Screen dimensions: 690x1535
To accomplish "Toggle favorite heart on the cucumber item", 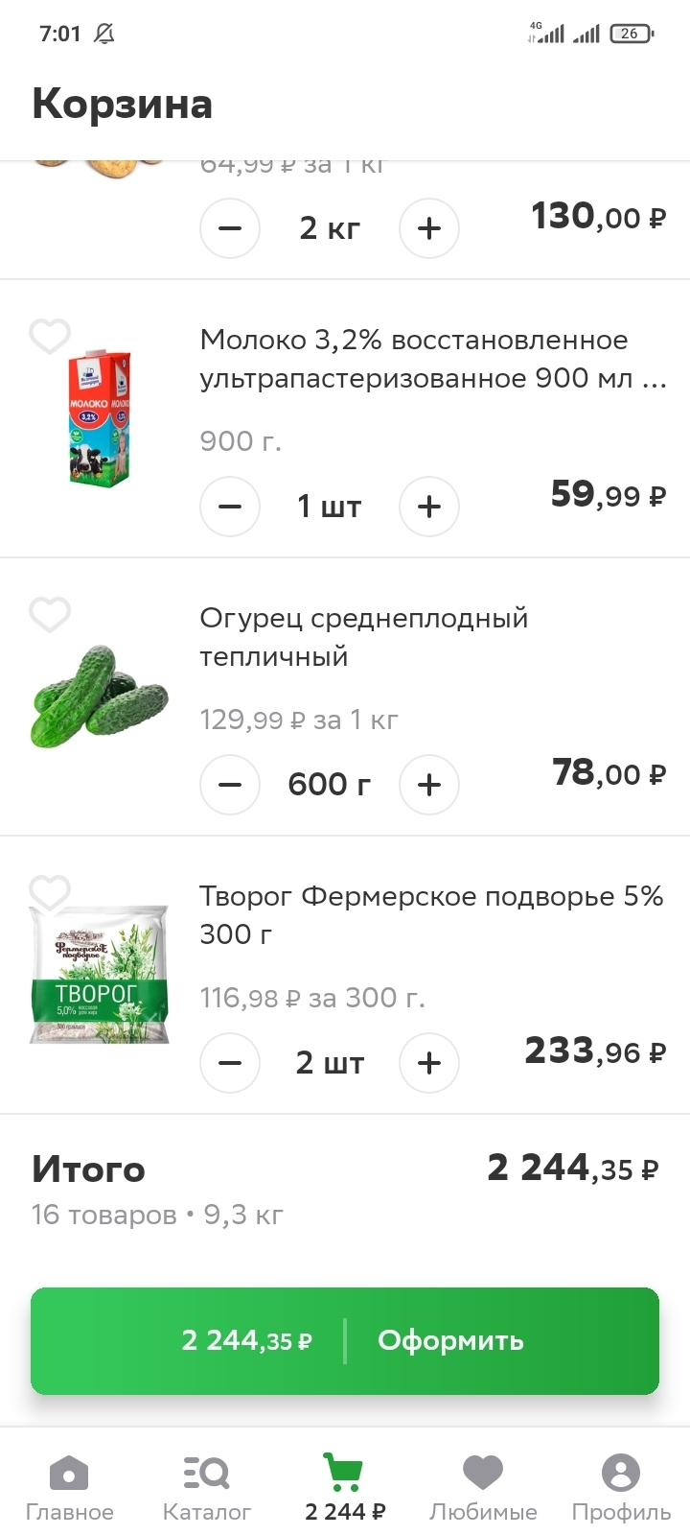I will 50,615.
